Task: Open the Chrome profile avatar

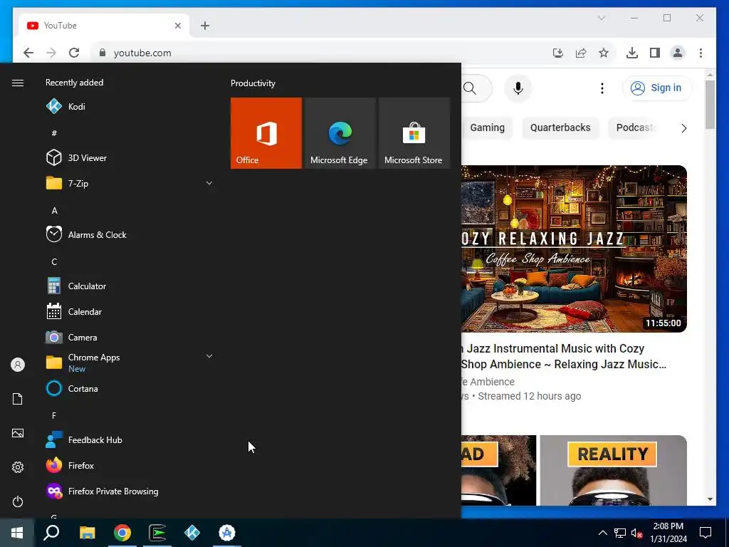Action: point(678,53)
